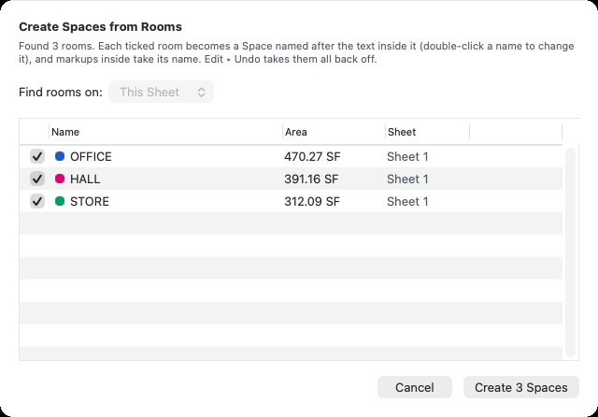
Task: Click the Create 3 Spaces button
Action: [521, 388]
